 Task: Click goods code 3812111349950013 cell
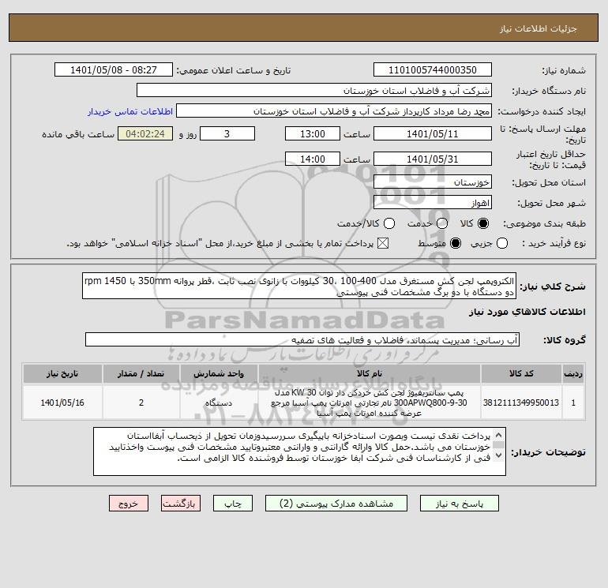click(x=521, y=403)
